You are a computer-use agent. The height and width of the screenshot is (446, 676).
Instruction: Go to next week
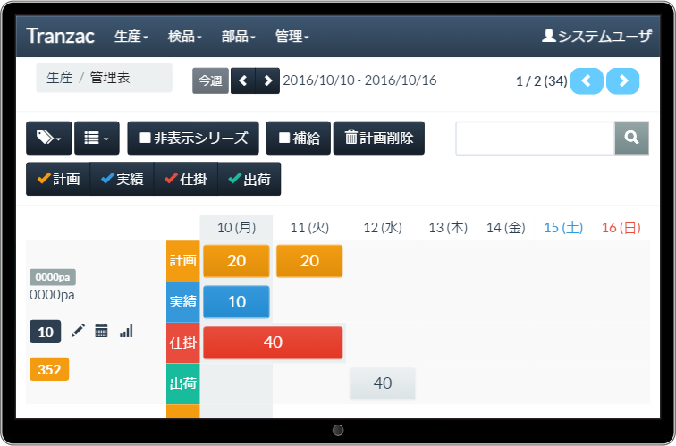(x=267, y=80)
